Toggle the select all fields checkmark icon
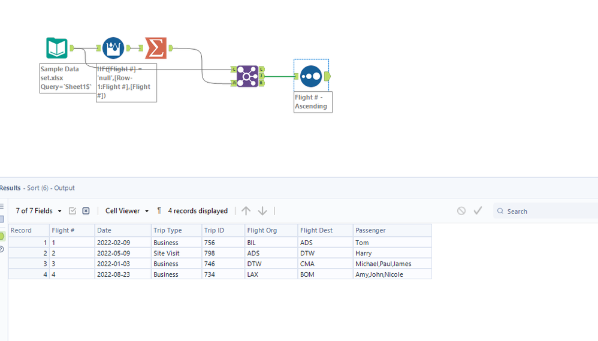The height and width of the screenshot is (341, 598). coord(73,210)
